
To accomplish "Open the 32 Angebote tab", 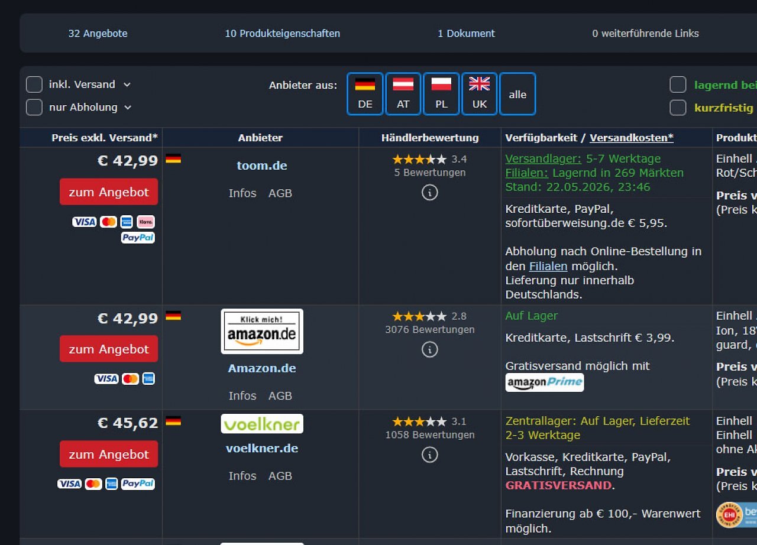I will [98, 34].
